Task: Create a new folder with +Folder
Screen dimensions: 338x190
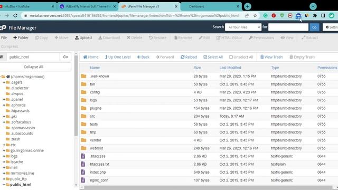Action: [x=21, y=37]
